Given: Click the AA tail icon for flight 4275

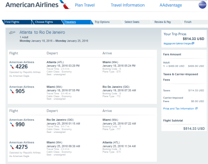Looking at the screenshot, I should [12, 147].
